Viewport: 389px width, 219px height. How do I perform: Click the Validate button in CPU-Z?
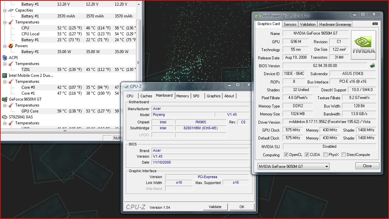pyautogui.click(x=215, y=207)
